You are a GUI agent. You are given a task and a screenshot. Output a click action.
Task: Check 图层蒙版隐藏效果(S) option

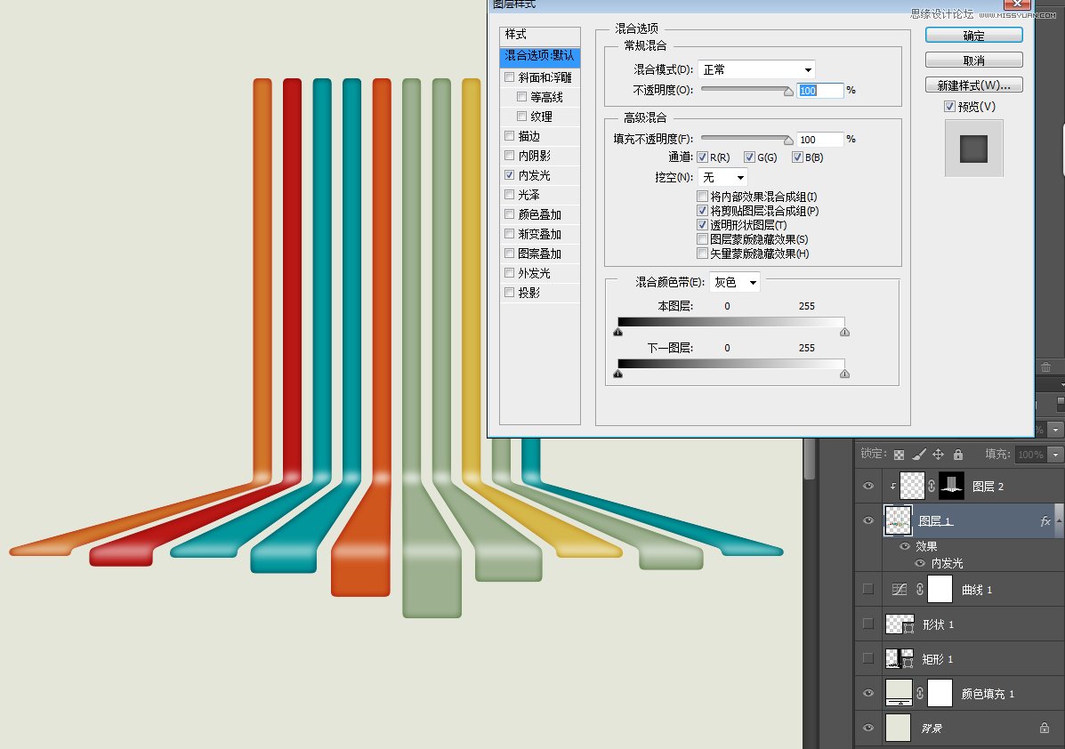[x=702, y=239]
